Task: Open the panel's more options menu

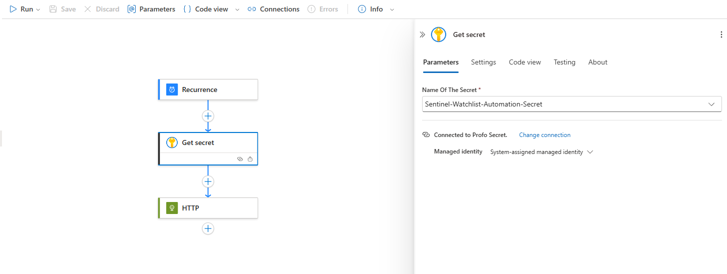Action: pos(721,34)
